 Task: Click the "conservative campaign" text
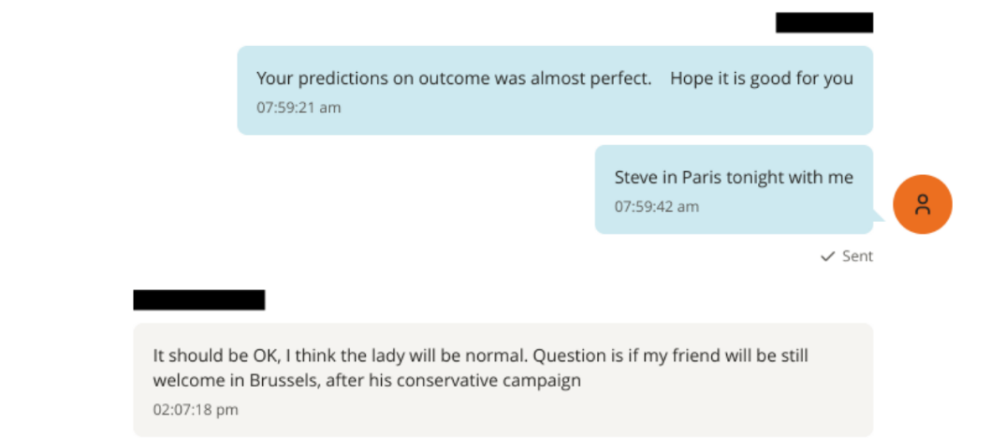(488, 380)
